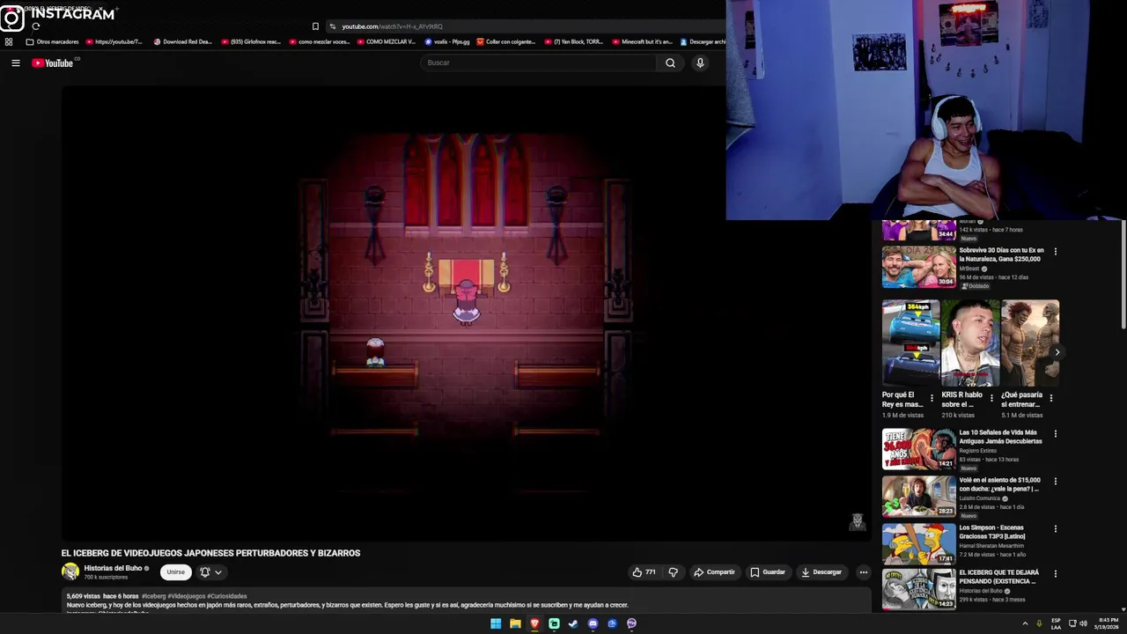This screenshot has width=1127, height=634.
Task: Open Discord from the taskbar
Action: pyautogui.click(x=593, y=623)
